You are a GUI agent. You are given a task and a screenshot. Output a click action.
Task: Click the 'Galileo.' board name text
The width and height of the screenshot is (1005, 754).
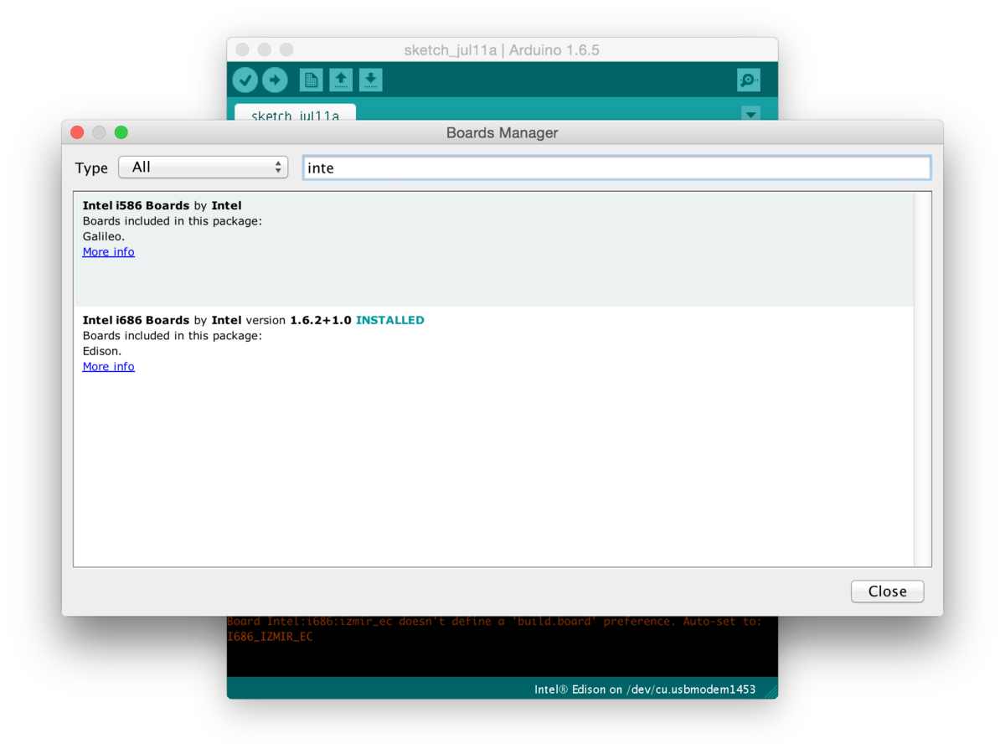[104, 236]
